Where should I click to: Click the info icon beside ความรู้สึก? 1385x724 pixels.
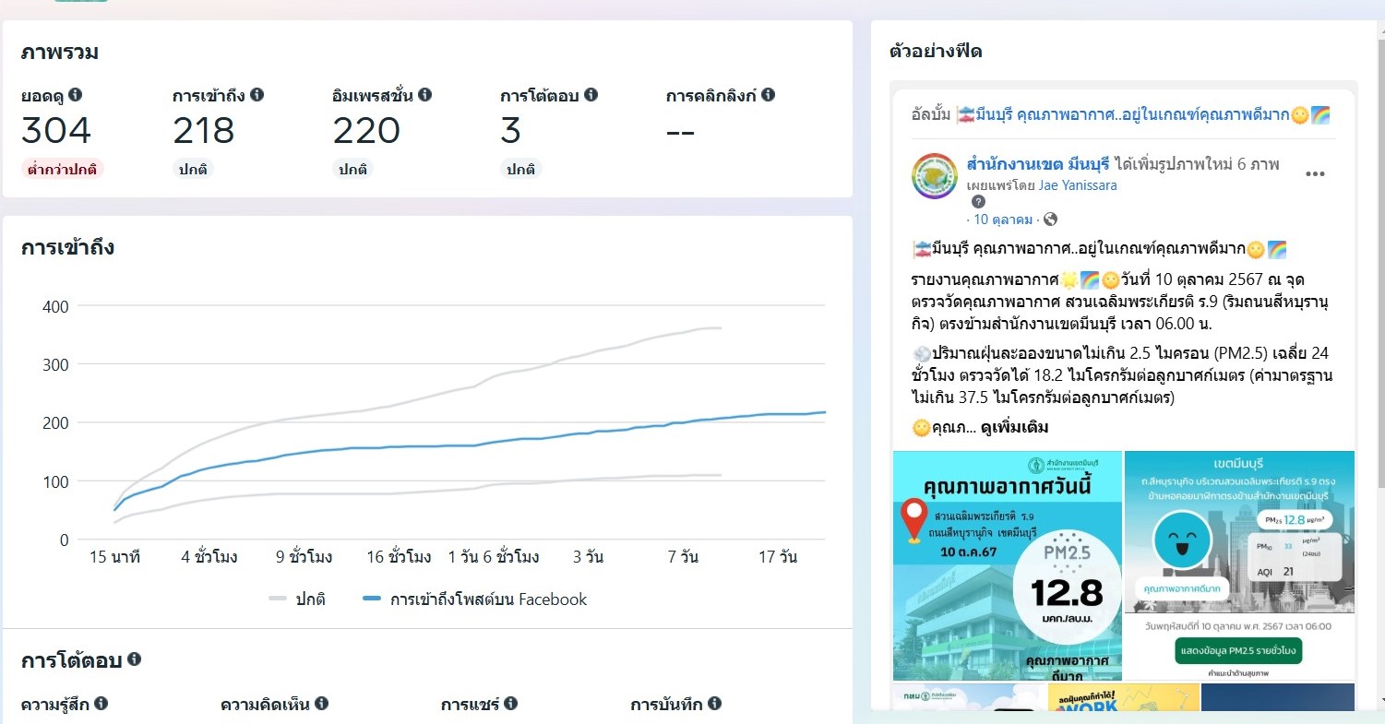tap(101, 704)
